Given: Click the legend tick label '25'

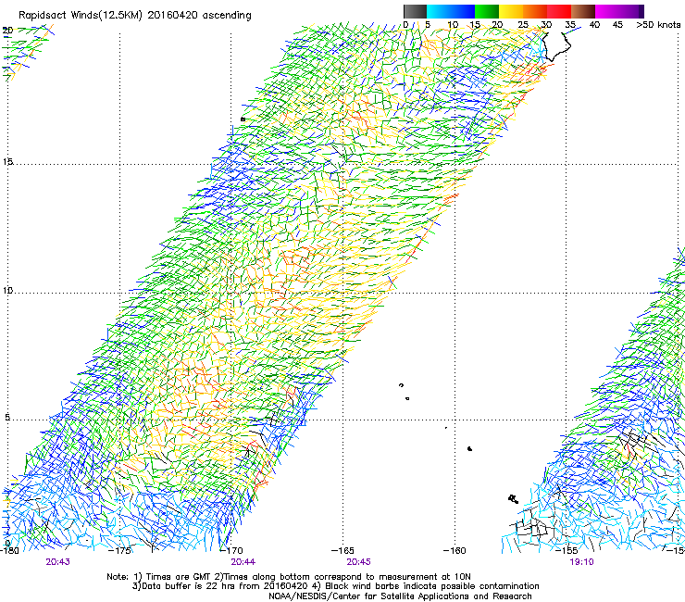Looking at the screenshot, I should [523, 25].
